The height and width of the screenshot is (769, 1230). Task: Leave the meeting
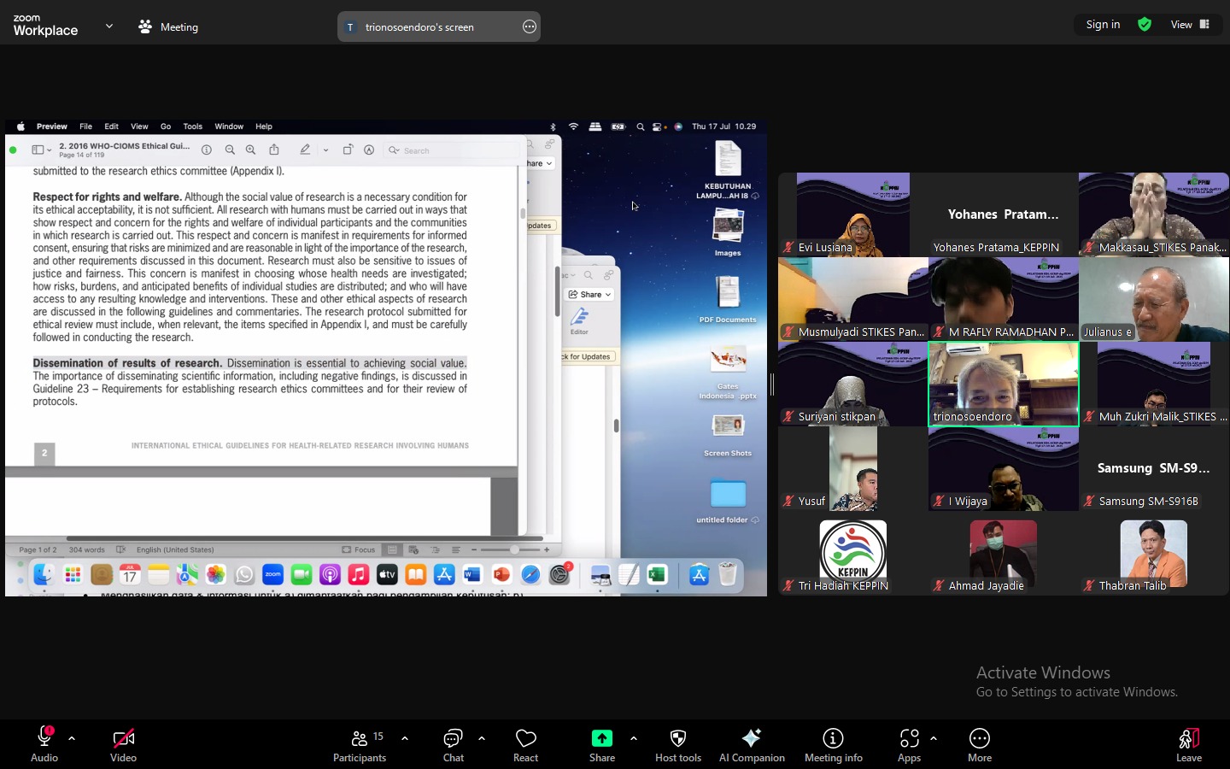tap(1189, 744)
